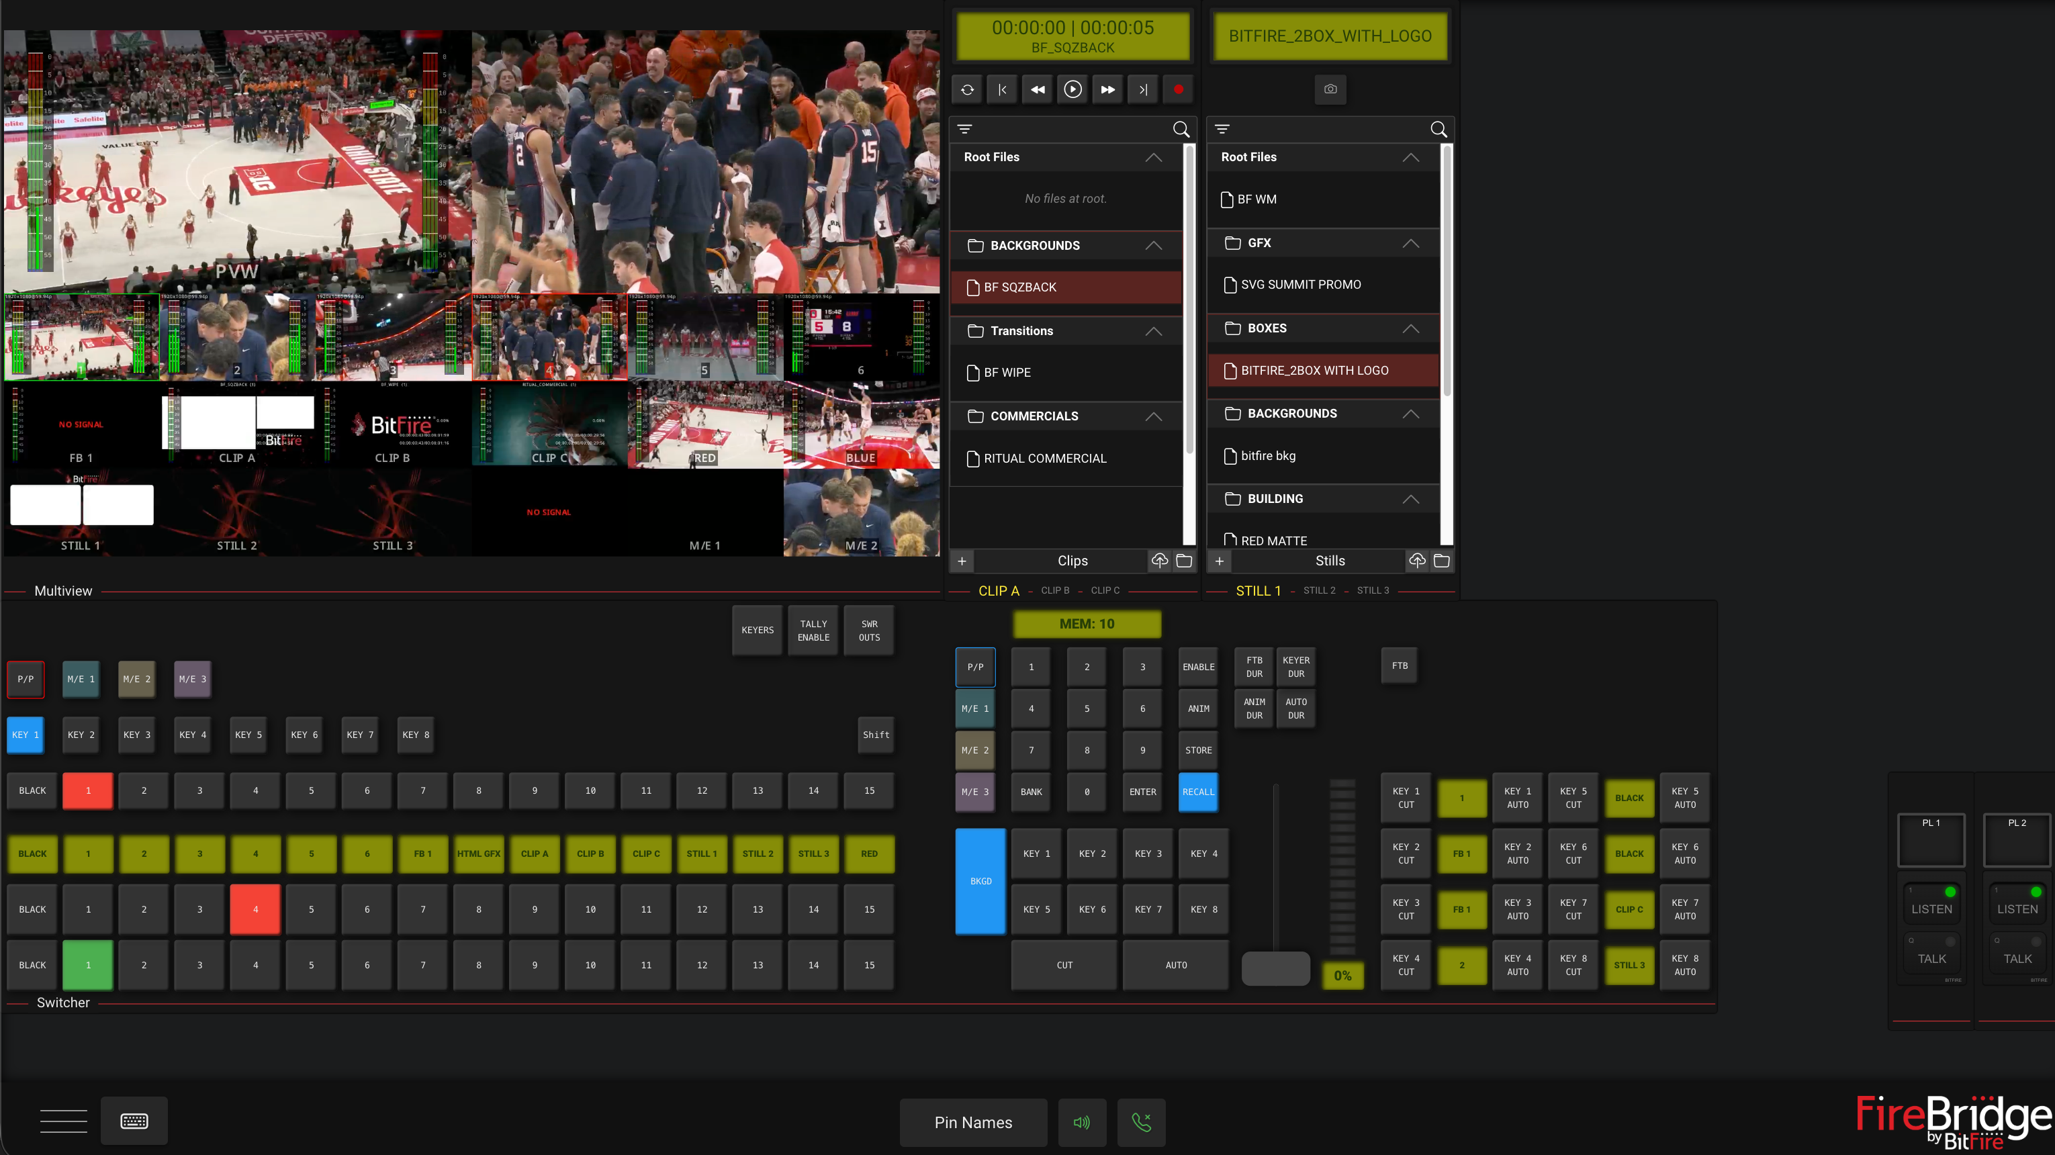This screenshot has width=2055, height=1155.
Task: Collapse the BOXES folder
Action: point(1410,328)
